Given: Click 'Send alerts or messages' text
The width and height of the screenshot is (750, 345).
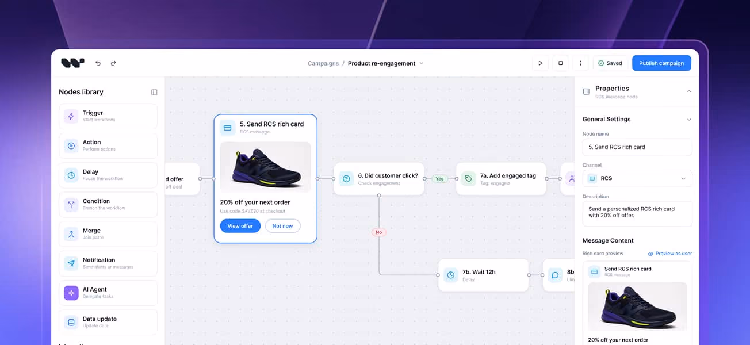Looking at the screenshot, I should pos(108,267).
